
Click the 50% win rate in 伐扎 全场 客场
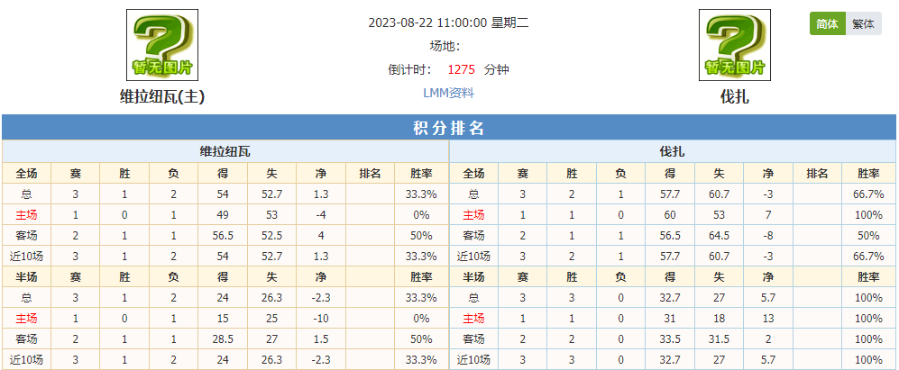(x=868, y=235)
